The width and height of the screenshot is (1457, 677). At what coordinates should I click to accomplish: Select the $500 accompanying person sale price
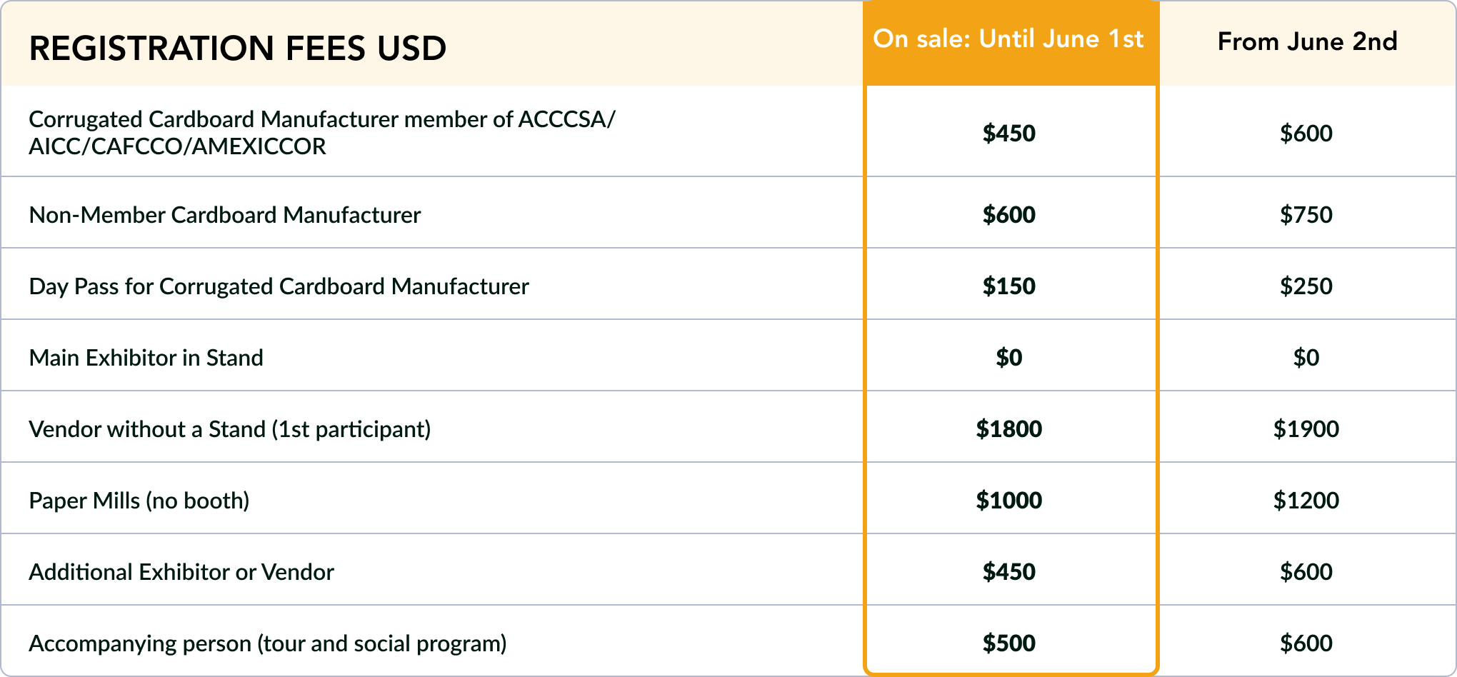pyautogui.click(x=1008, y=643)
